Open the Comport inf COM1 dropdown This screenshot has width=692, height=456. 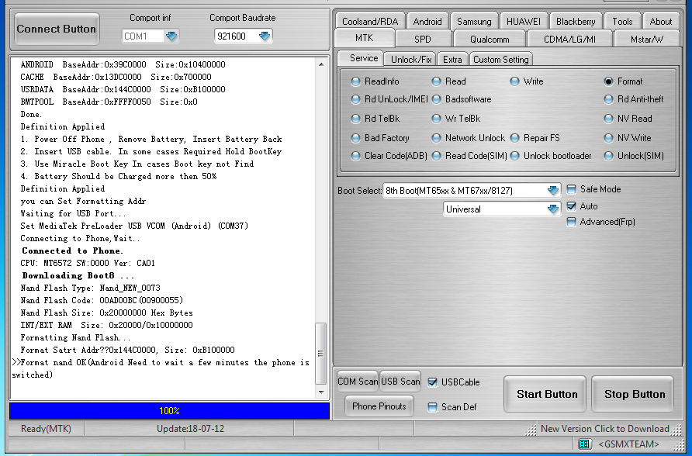click(171, 36)
